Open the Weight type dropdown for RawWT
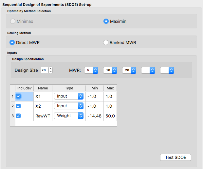 pyautogui.click(x=69, y=116)
